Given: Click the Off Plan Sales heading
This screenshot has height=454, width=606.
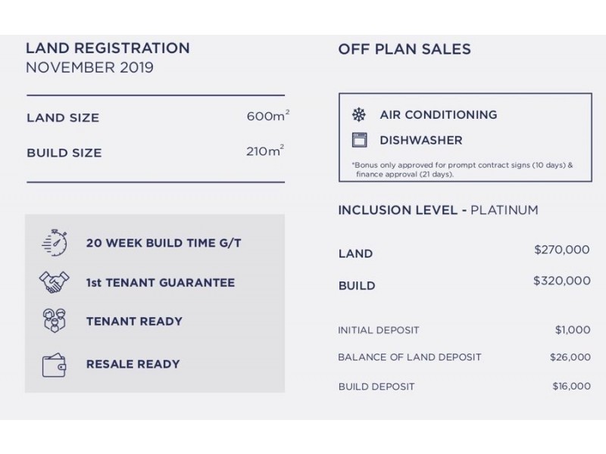Looking at the screenshot, I should 404,49.
